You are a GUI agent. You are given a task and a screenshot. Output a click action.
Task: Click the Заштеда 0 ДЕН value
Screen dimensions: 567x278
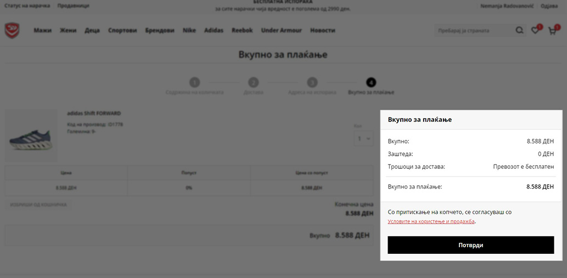(x=546, y=154)
